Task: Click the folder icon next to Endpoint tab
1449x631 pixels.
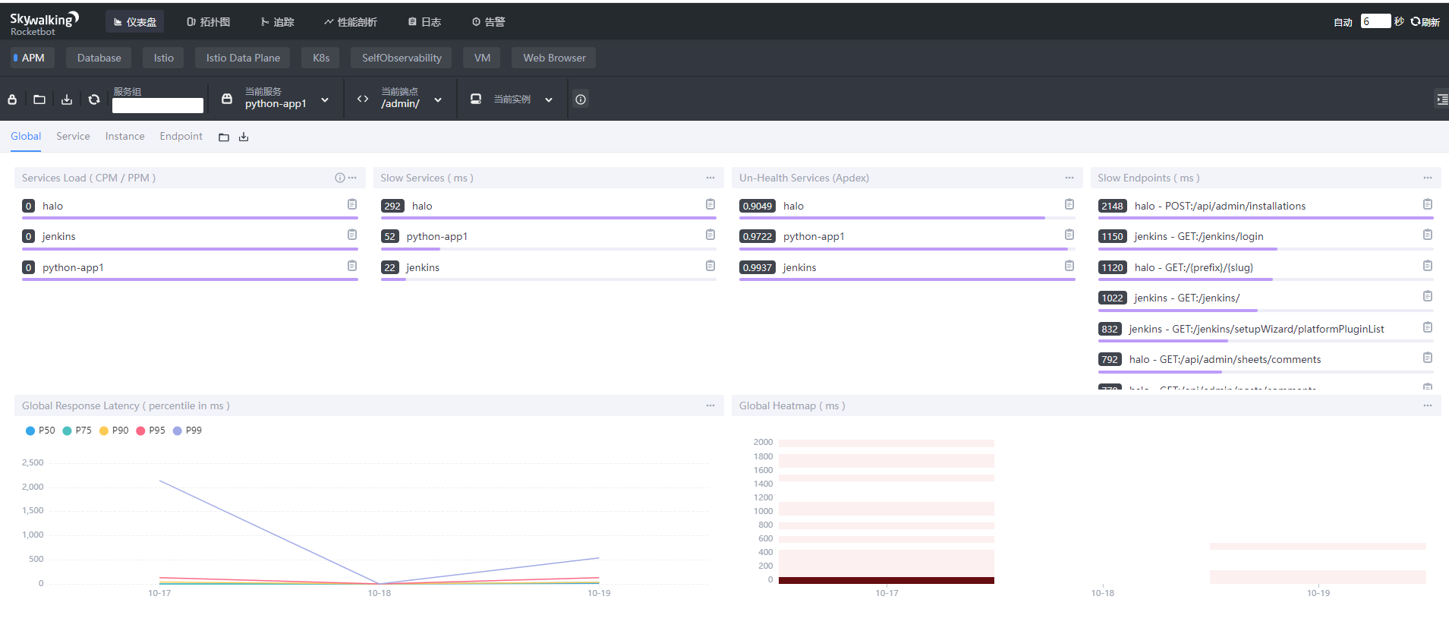Action: pyautogui.click(x=224, y=137)
